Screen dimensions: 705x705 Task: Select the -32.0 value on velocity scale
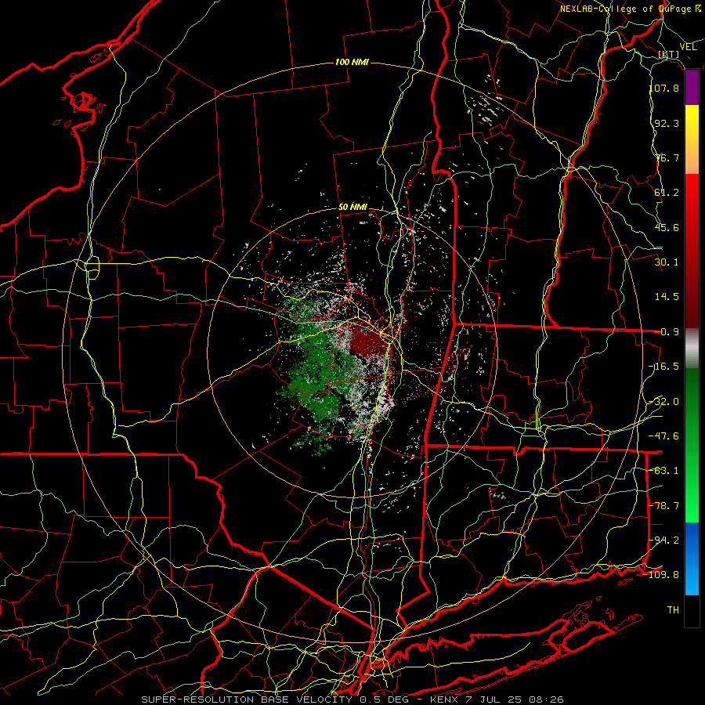664,402
